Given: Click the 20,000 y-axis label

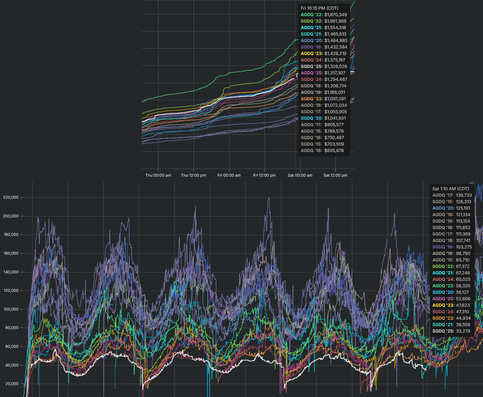Looking at the screenshot, I should 12,384.
